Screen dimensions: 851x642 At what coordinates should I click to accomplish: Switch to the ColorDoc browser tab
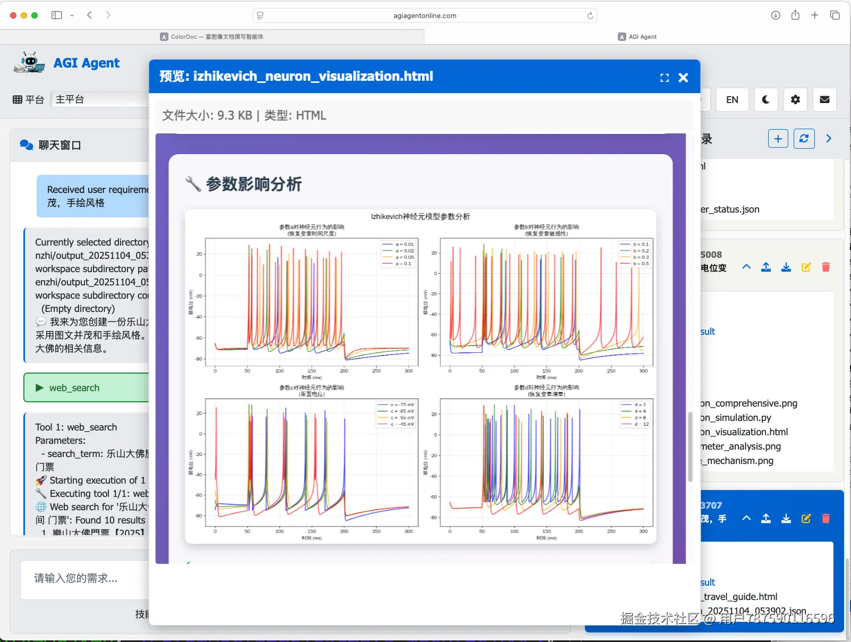tap(212, 37)
